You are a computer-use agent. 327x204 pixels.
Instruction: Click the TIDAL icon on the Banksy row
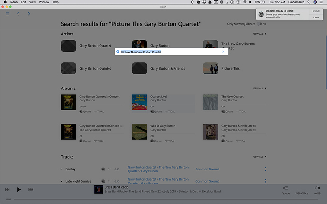coord(109,169)
